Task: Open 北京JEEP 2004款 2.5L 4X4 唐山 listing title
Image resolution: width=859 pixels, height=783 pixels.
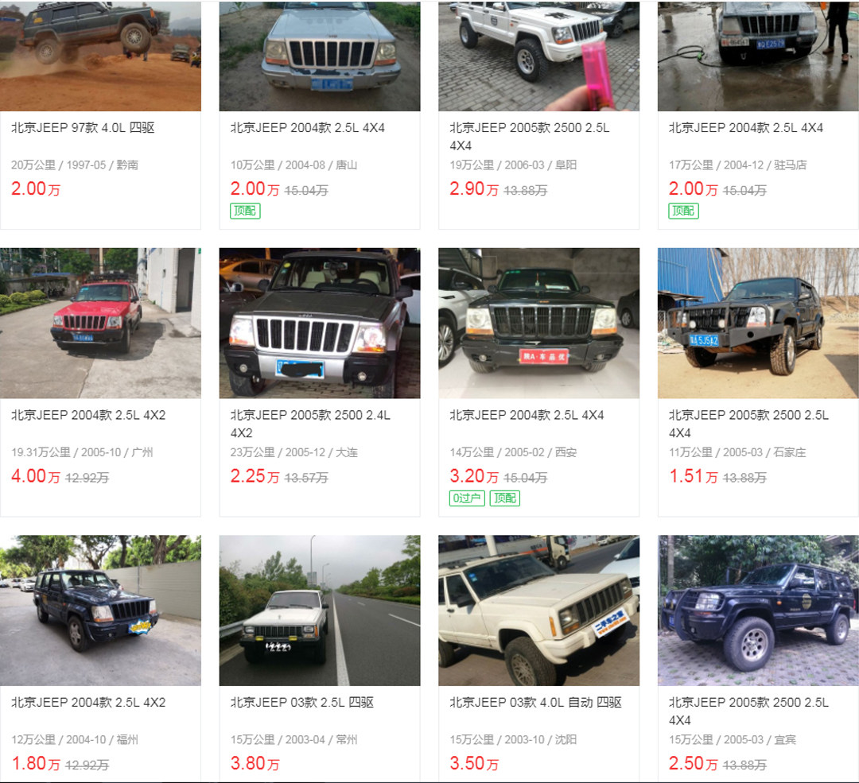Action: (307, 127)
